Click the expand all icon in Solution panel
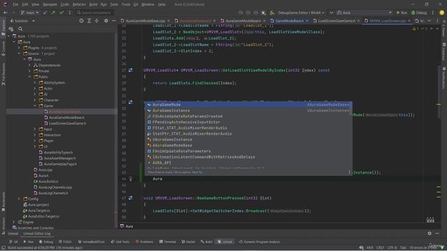Screen dimensions: 447x251 pos(89,21)
